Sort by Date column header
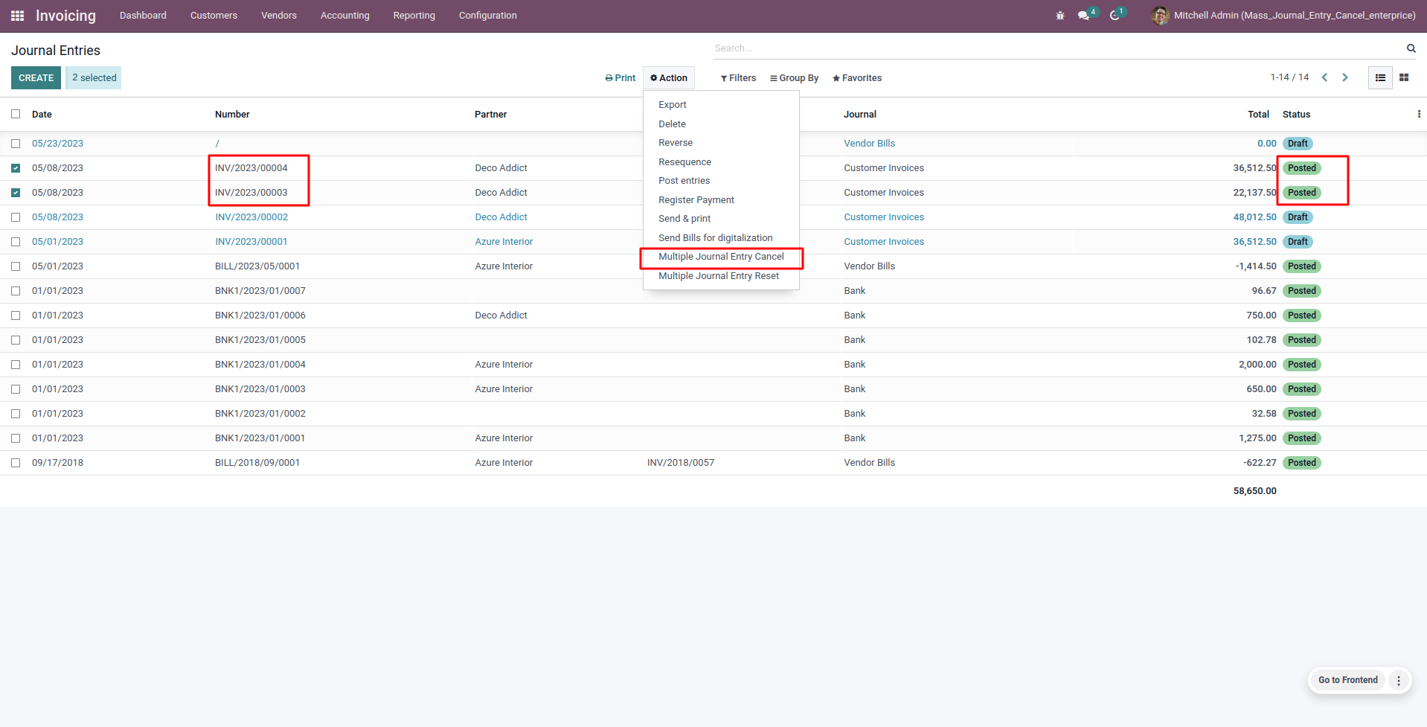Screen dimensions: 1427x727 pos(42,115)
